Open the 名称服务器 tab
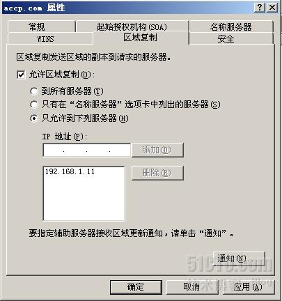The height and width of the screenshot is (301, 282). click(x=231, y=26)
